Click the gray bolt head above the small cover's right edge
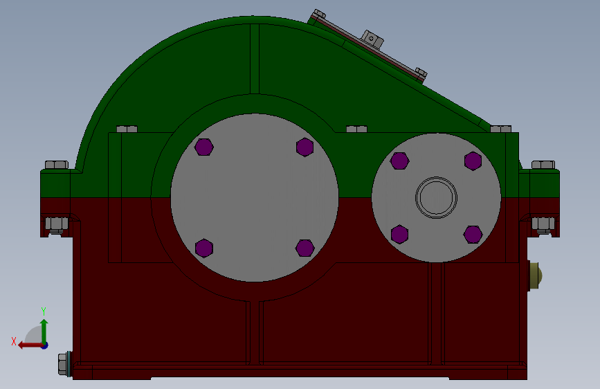Viewport: 600px width, 389px height. tap(501, 129)
